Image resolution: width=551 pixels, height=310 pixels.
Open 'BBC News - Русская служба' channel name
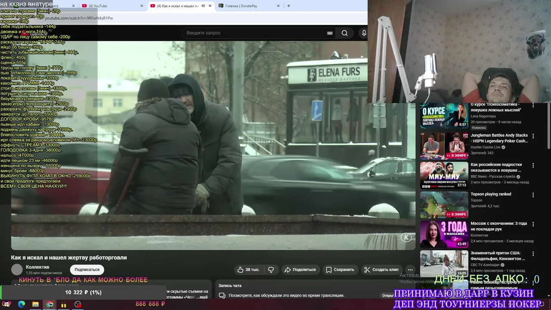click(x=493, y=177)
